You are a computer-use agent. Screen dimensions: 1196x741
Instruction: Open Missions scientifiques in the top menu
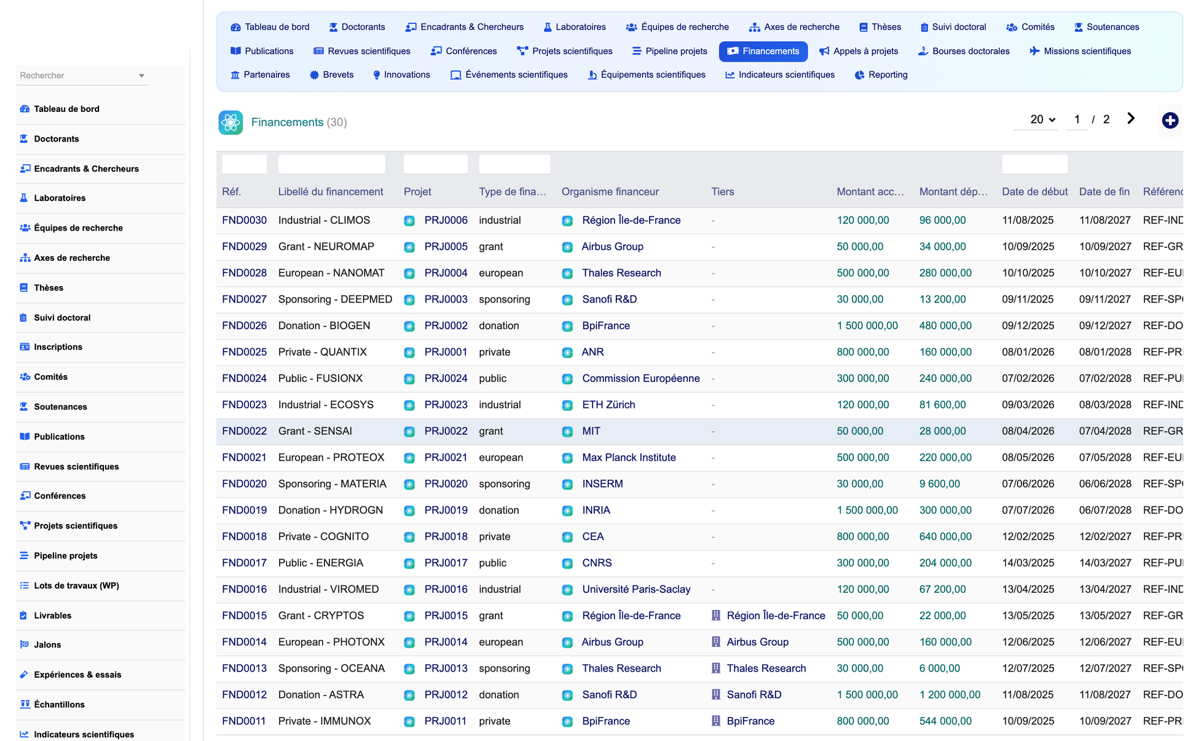1080,51
